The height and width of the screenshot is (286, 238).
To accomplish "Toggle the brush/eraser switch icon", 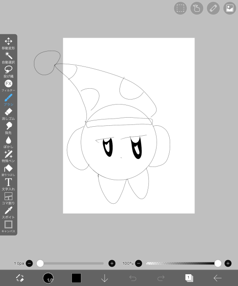I will [x=20, y=278].
